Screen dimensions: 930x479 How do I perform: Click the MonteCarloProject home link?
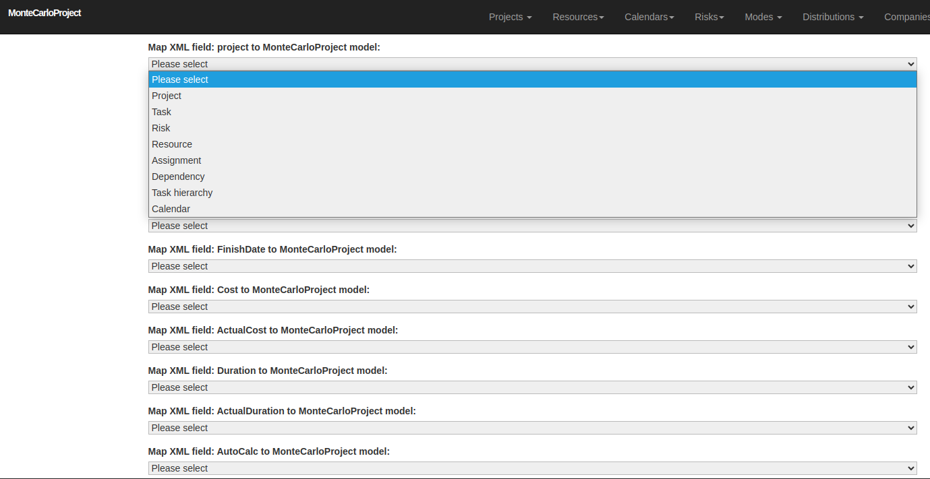click(x=45, y=12)
